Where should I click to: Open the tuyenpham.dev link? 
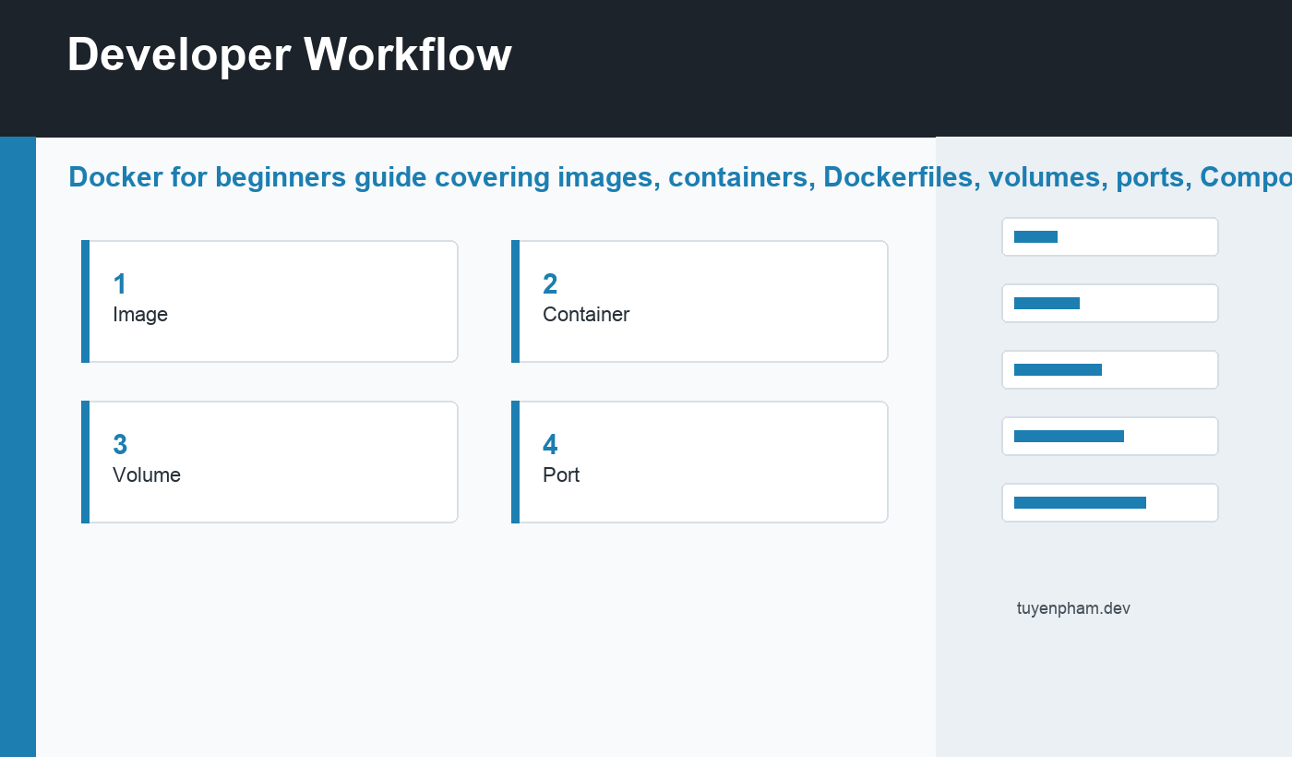pos(1073,608)
